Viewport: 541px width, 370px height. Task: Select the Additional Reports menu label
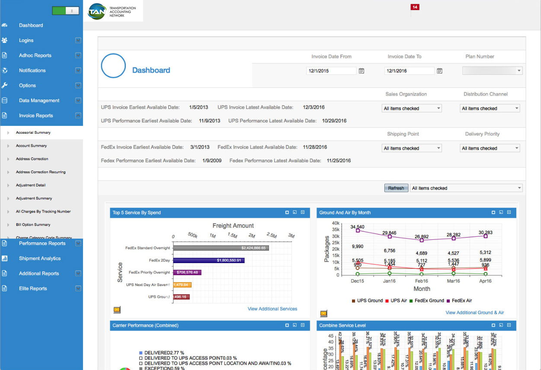pos(39,273)
